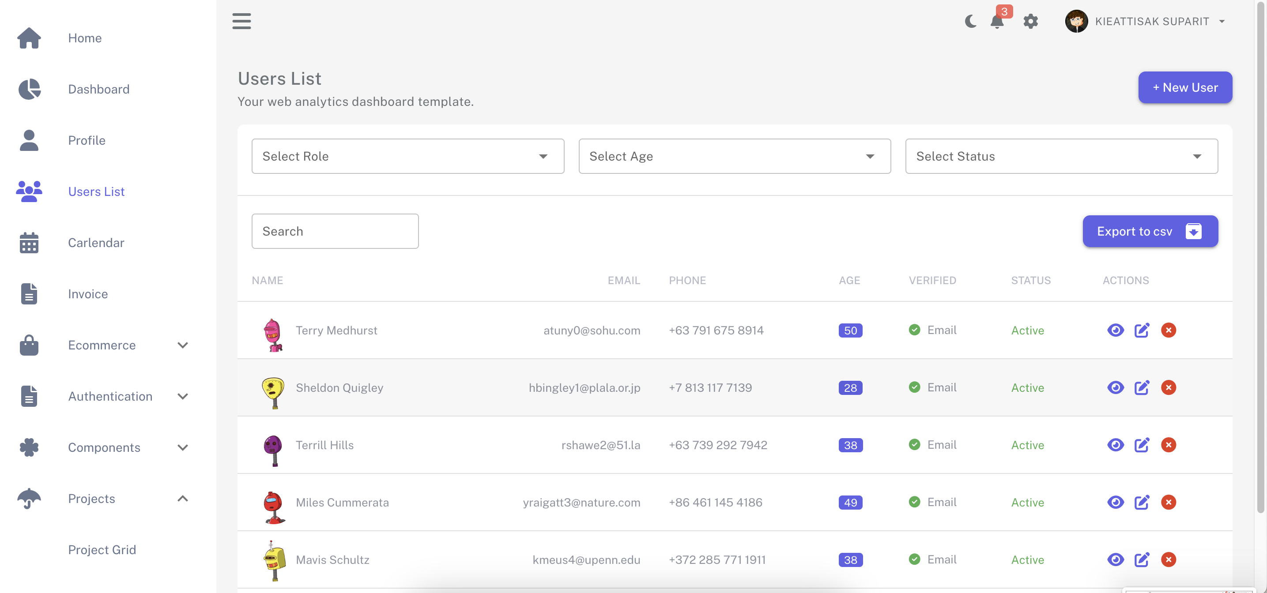
Task: Click the Home house icon
Action: 29,38
